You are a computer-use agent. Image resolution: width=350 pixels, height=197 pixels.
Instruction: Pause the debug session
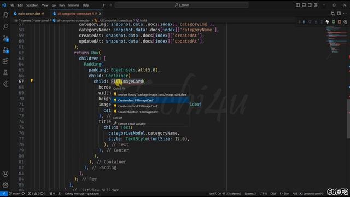304,22
